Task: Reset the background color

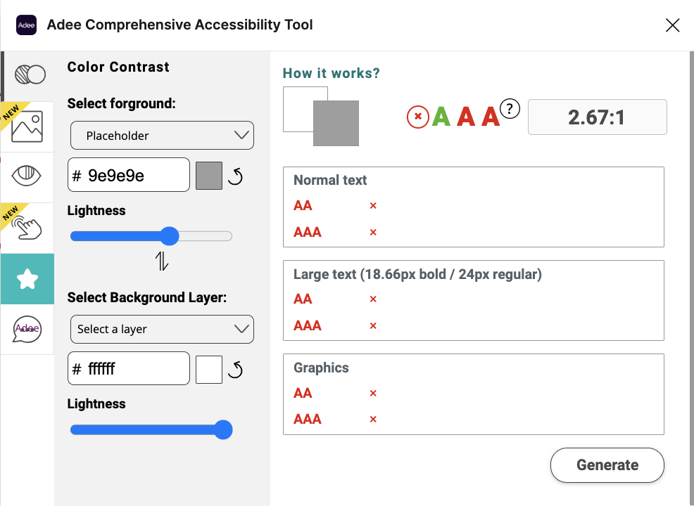Action: coord(236,370)
